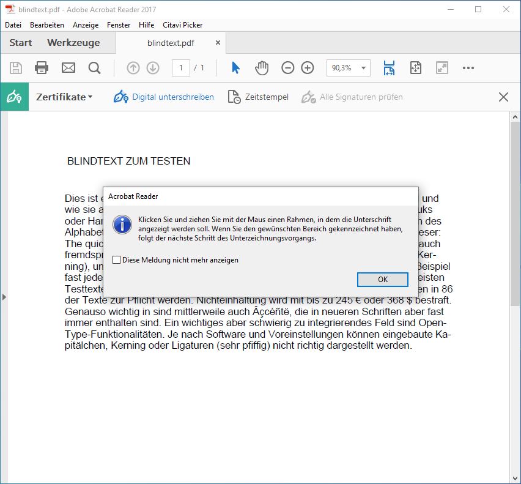Zoom out with the minus icon

coord(288,68)
